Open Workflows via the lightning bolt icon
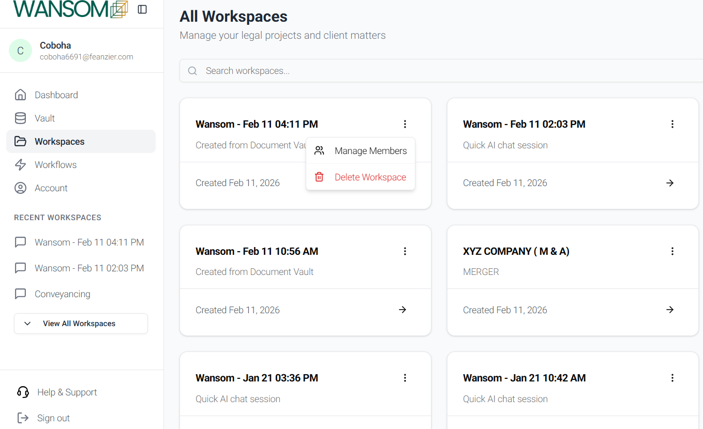 (20, 164)
